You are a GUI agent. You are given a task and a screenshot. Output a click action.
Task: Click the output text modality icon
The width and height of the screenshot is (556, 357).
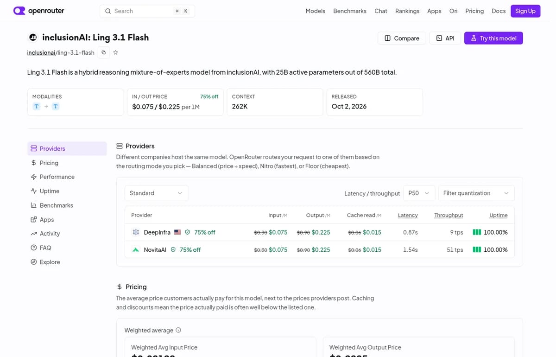pos(56,107)
